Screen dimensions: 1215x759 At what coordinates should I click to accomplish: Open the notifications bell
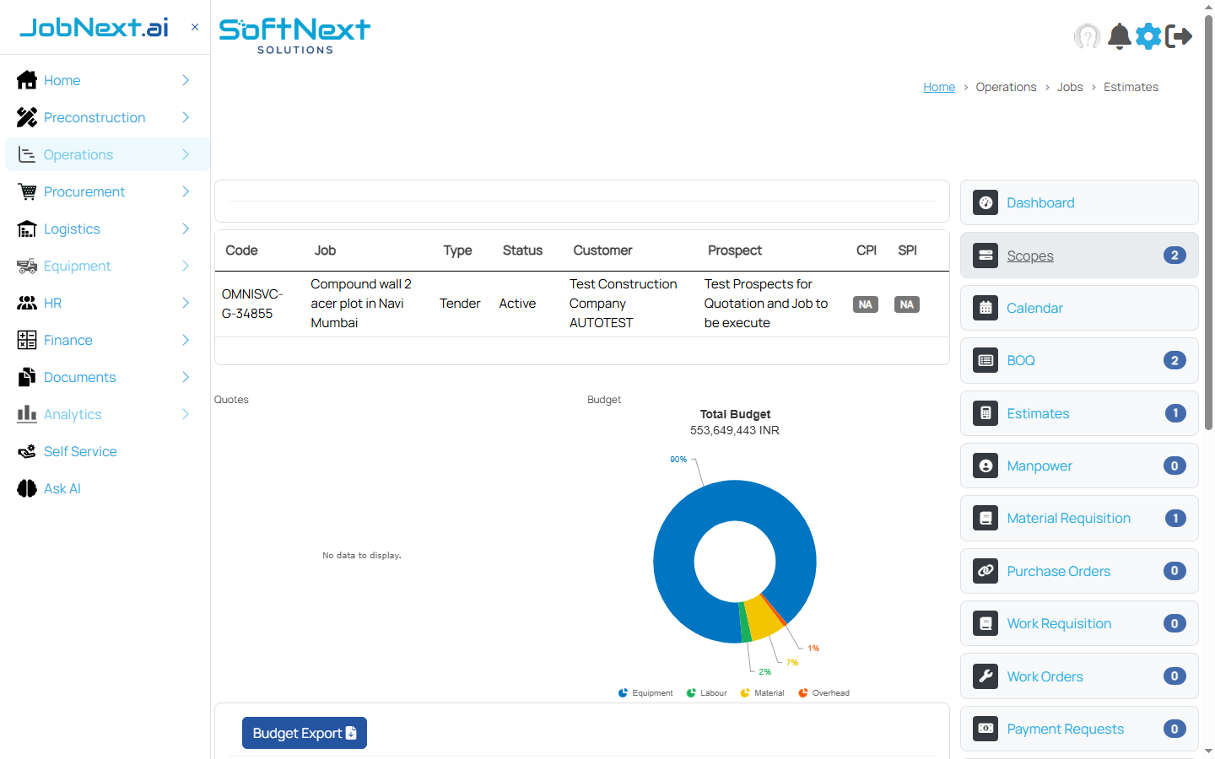click(1119, 36)
